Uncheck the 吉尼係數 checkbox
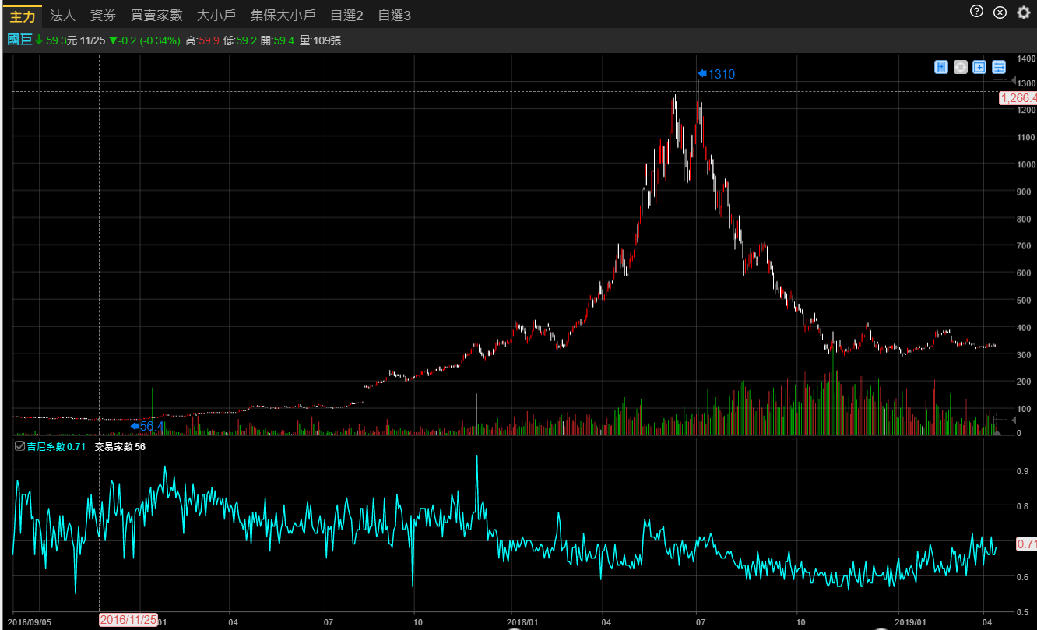 click(x=19, y=446)
